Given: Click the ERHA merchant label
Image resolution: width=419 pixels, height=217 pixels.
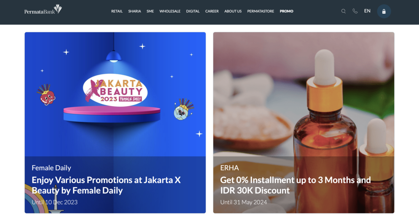Looking at the screenshot, I should (x=230, y=168).
